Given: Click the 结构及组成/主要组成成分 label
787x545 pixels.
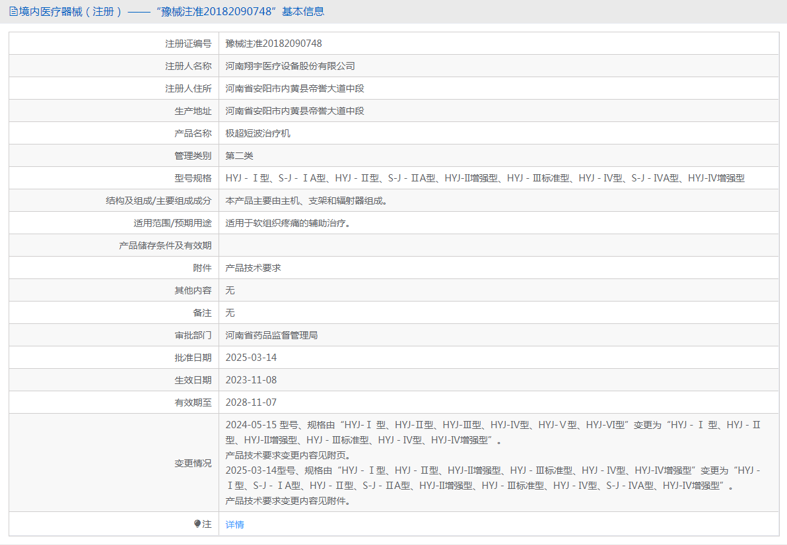Looking at the screenshot, I should (158, 201).
